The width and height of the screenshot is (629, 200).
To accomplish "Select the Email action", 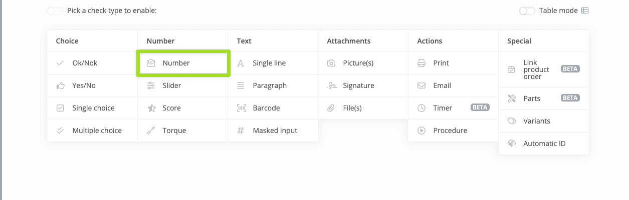I will pyautogui.click(x=442, y=85).
